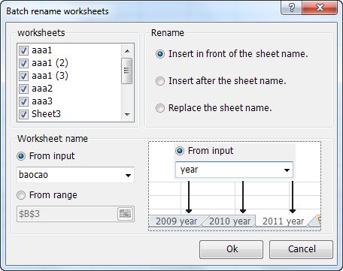Select the From range radio button
343x271 pixels.
pos(21,195)
